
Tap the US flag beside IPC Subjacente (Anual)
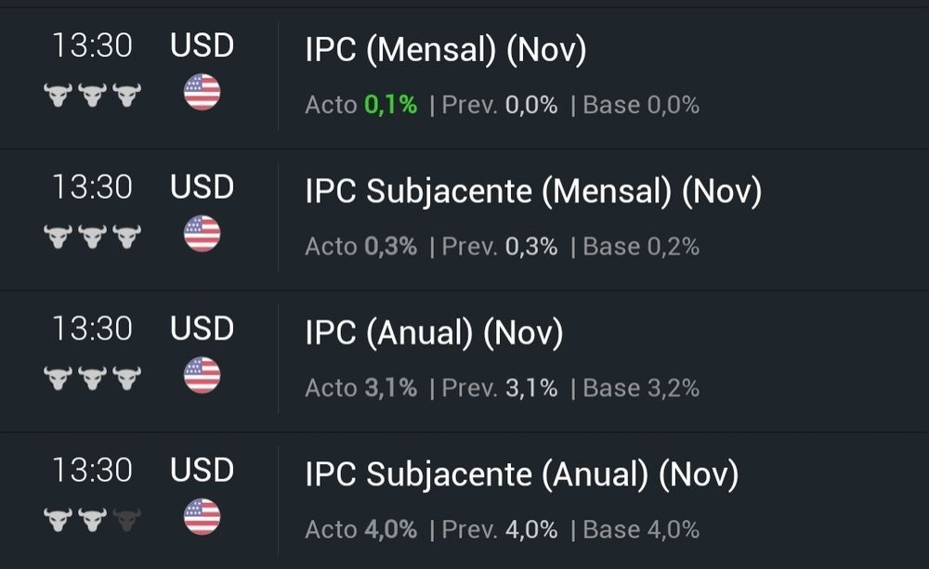(202, 517)
